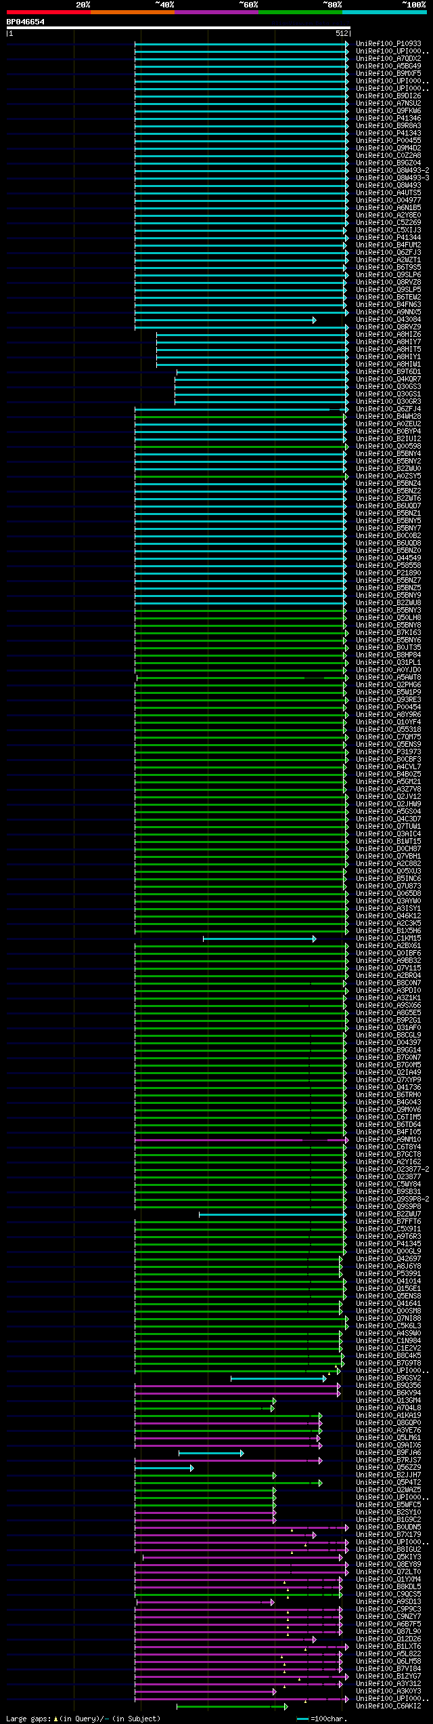Select the UniRef100_O04977 label

(388, 201)
